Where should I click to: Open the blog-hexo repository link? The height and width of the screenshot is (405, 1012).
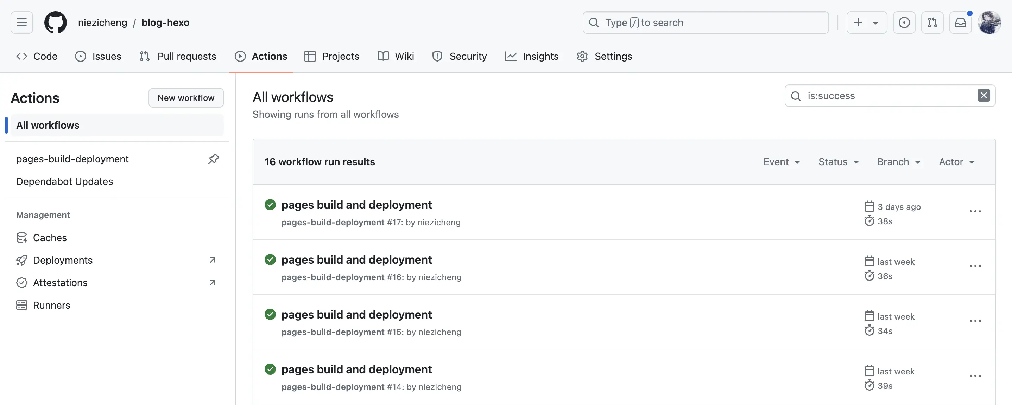click(165, 22)
